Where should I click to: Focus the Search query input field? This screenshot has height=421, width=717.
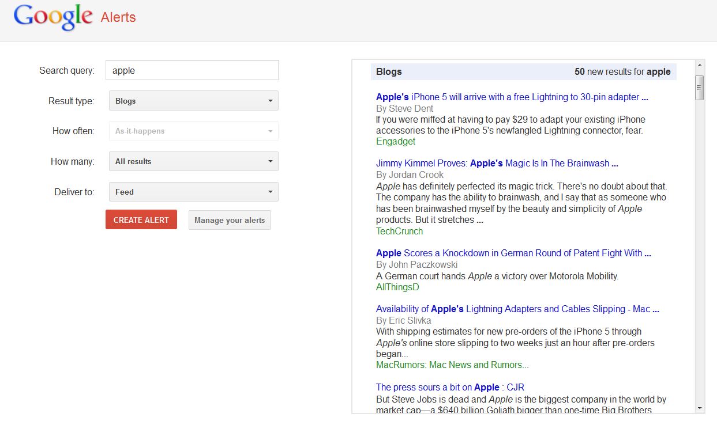(x=192, y=70)
